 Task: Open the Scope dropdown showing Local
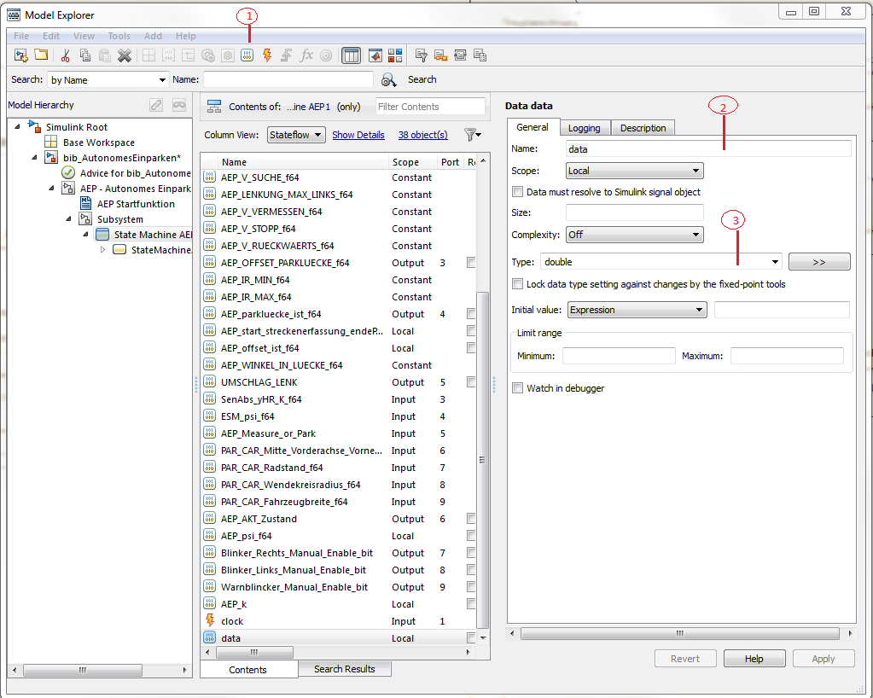click(x=634, y=171)
